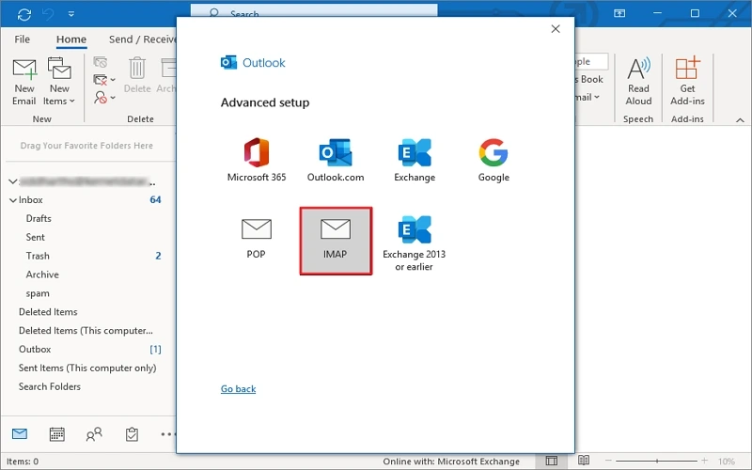Click the Undo quick access icon
Viewport: 752px width, 470px height.
tap(48, 14)
